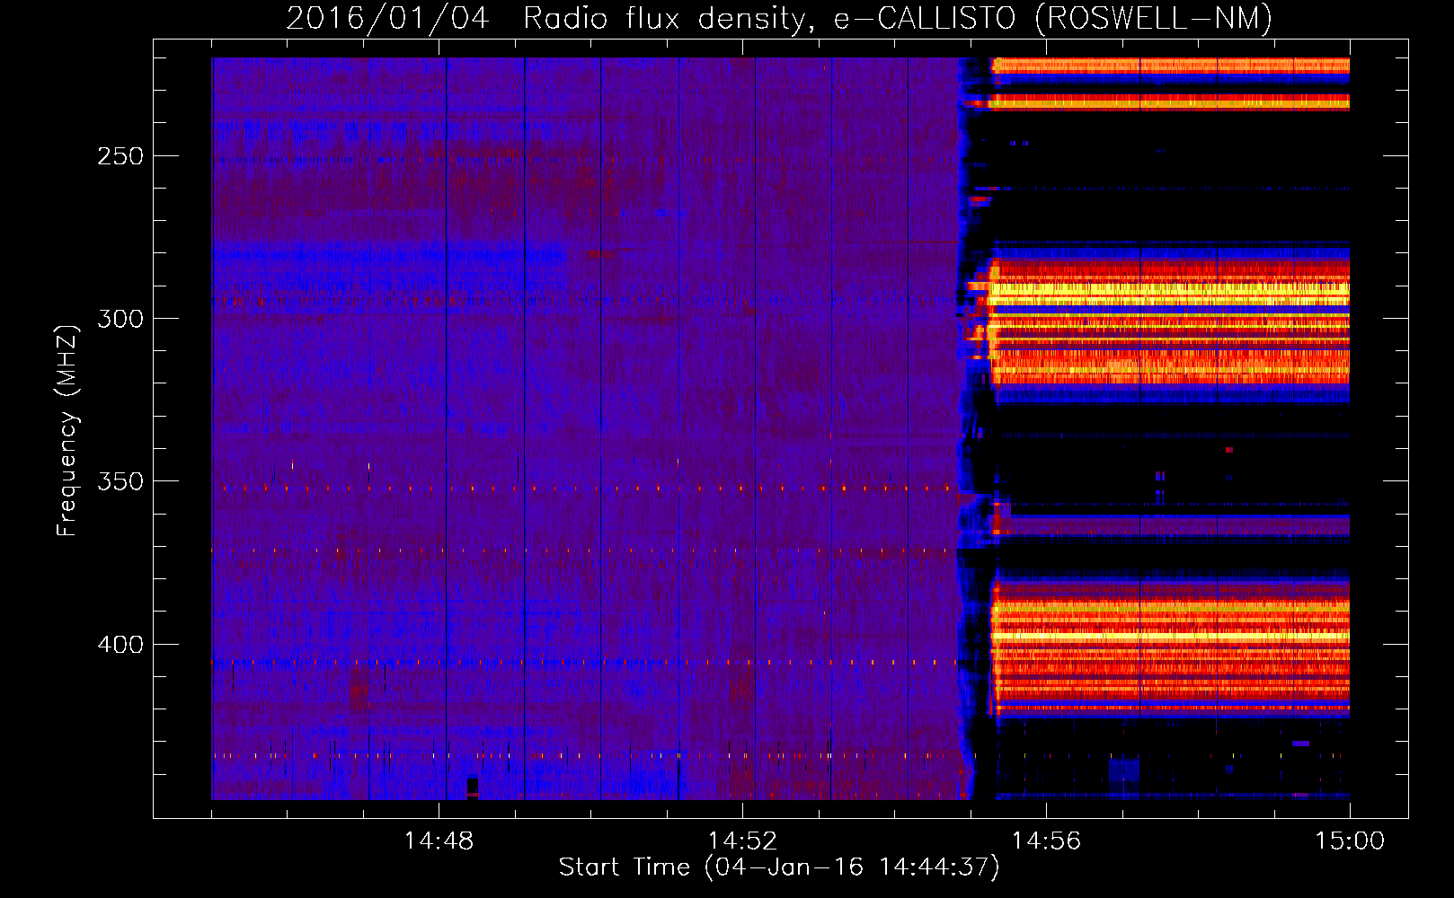Screen dimensions: 1454x898
Task: Click the 250 frequency tick label
Action: click(x=120, y=156)
